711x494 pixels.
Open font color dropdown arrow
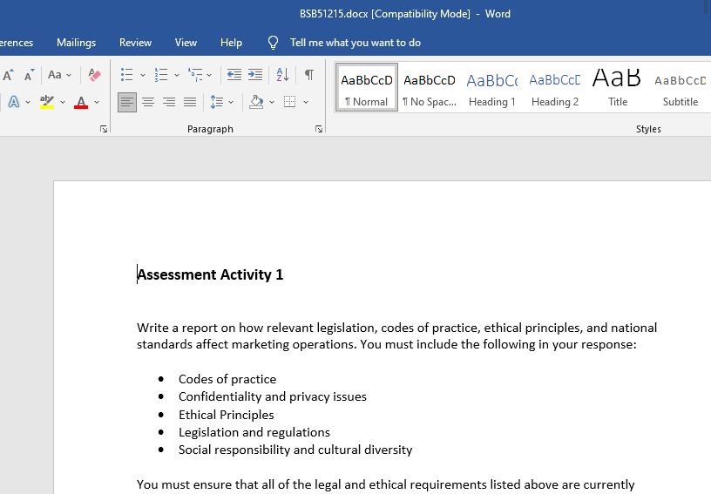pos(97,102)
